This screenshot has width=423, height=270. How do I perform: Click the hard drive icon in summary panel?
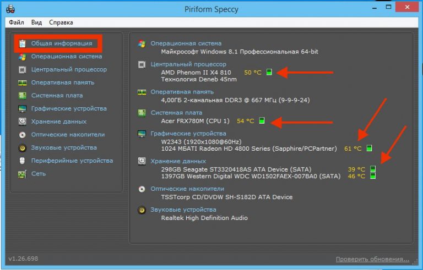click(142, 161)
